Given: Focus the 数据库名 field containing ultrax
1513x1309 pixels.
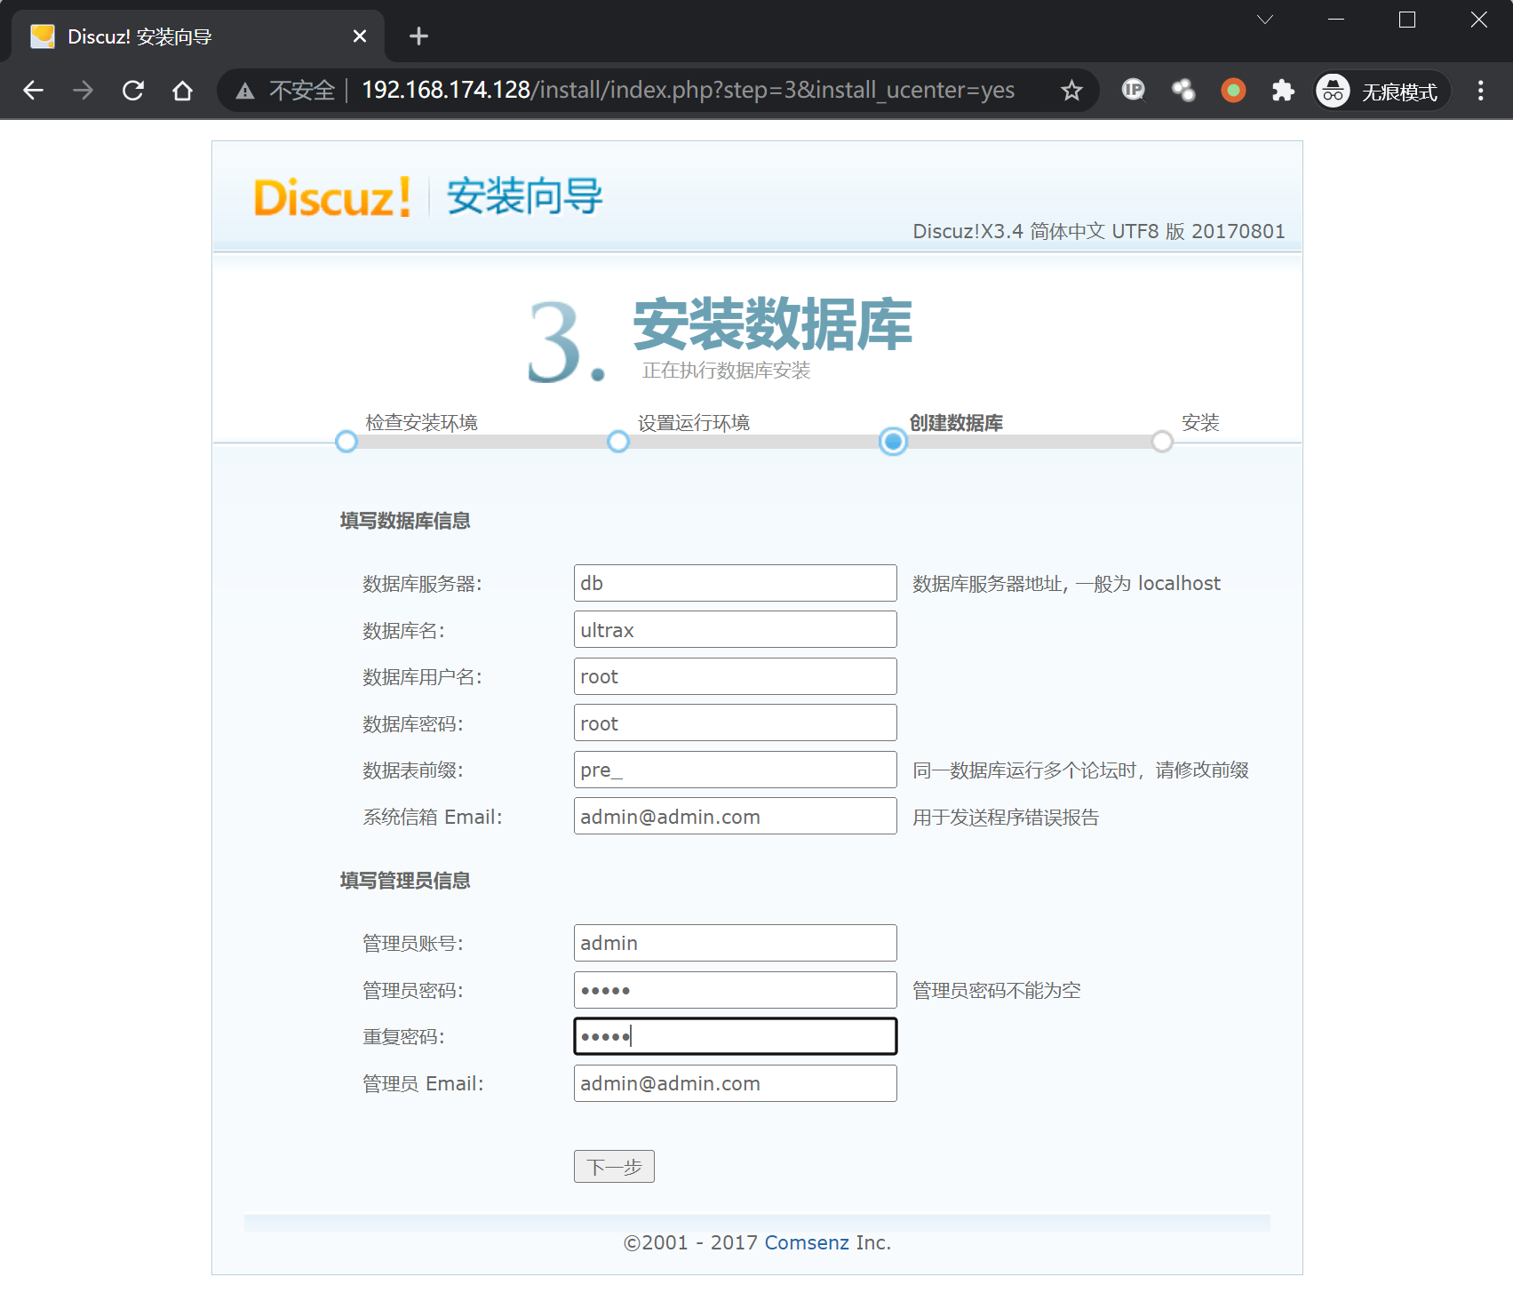Looking at the screenshot, I should [735, 630].
